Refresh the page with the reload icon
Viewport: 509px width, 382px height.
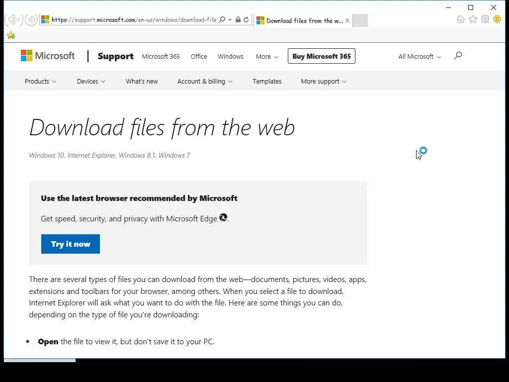point(246,20)
